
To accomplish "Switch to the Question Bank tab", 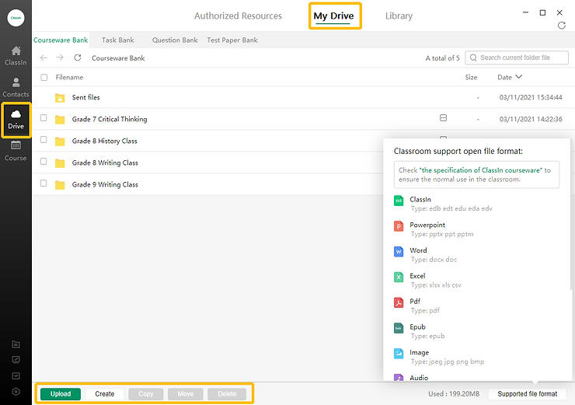I will coord(175,40).
